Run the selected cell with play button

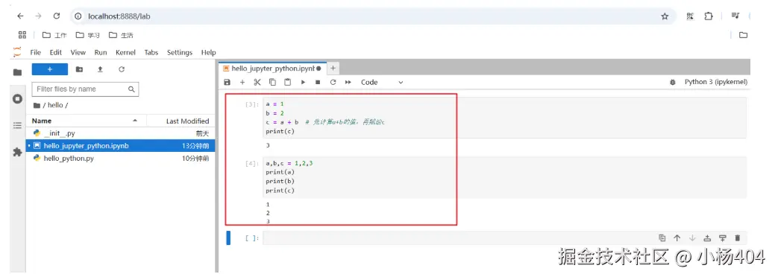point(303,83)
